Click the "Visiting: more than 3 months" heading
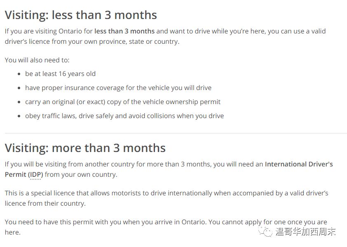 (x=85, y=148)
